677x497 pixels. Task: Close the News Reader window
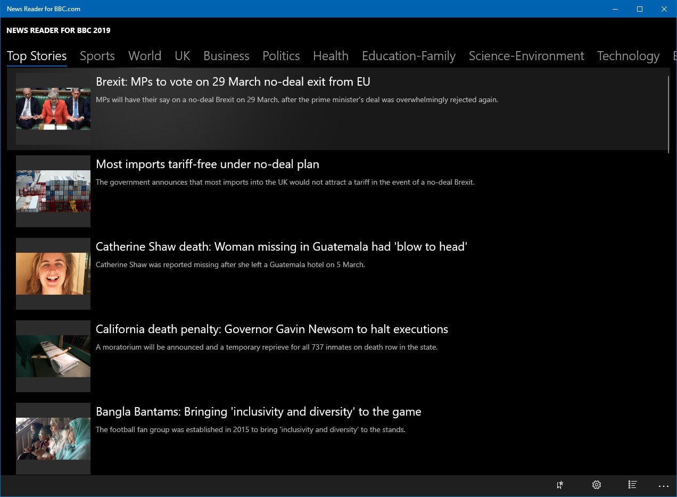664,9
